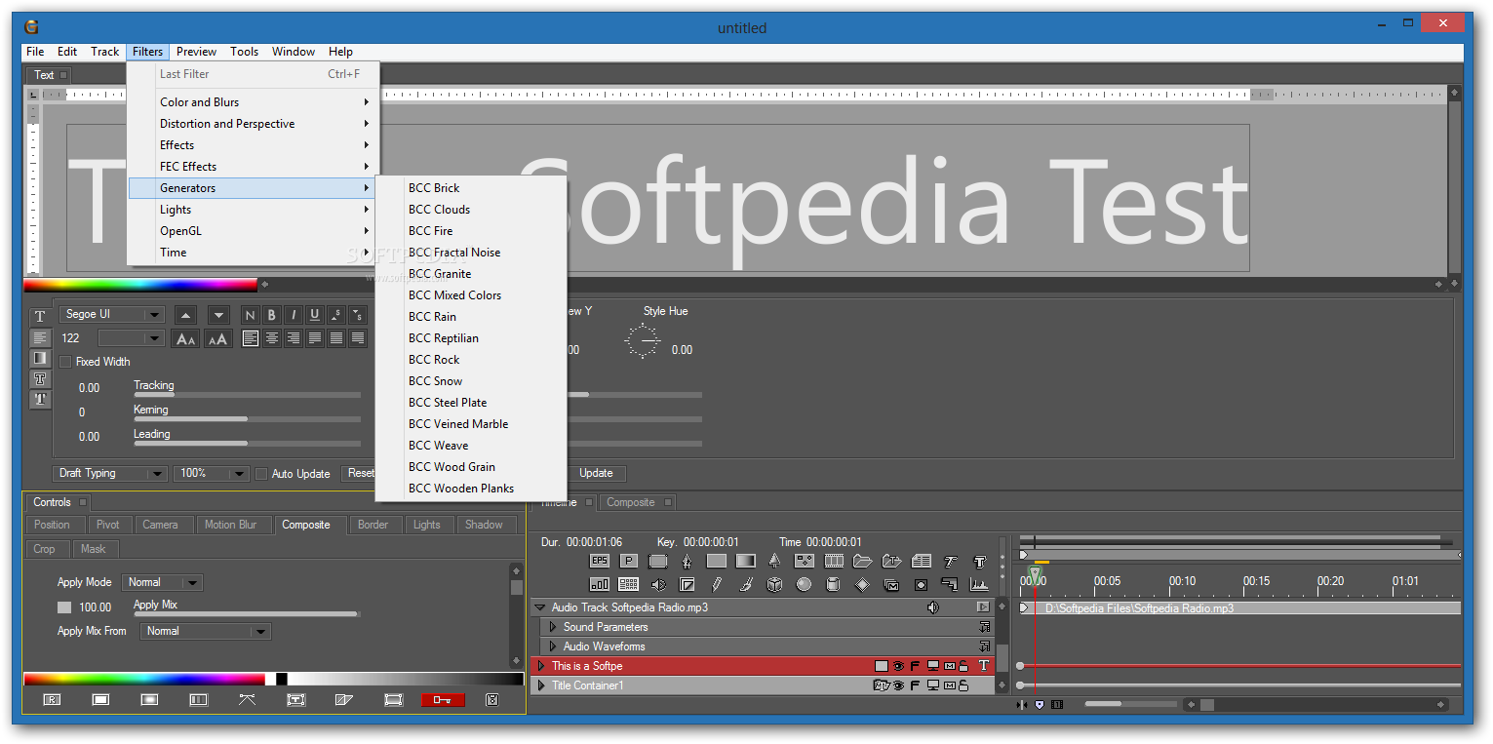Click the diamond shape icon in timeline toolbar
1493x744 pixels.
[863, 584]
